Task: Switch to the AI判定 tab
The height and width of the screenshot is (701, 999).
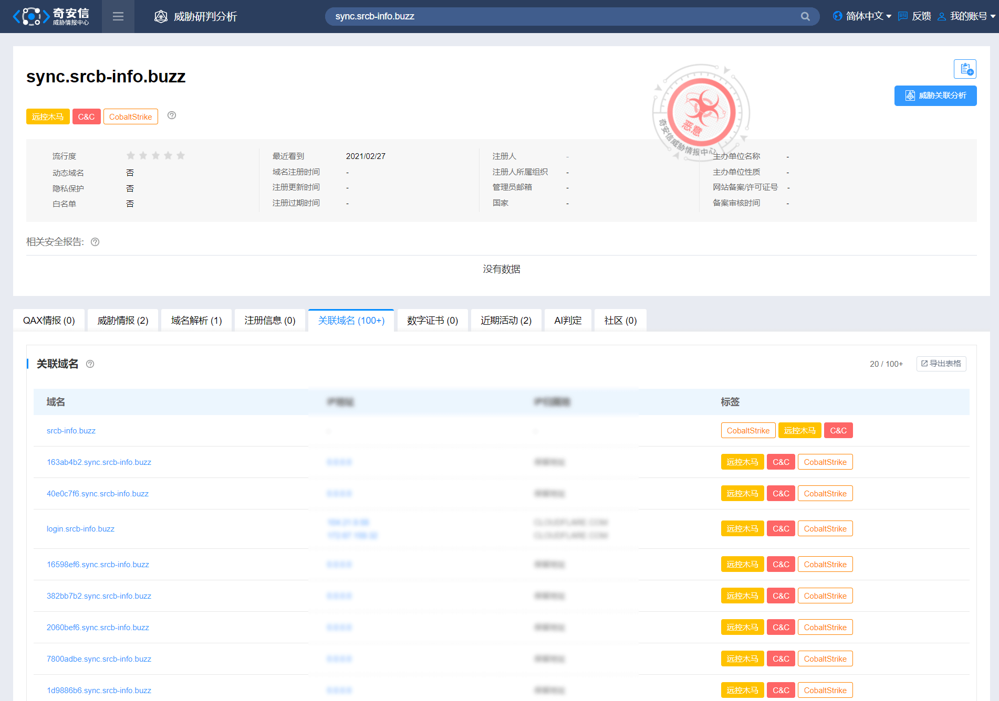Action: 568,321
